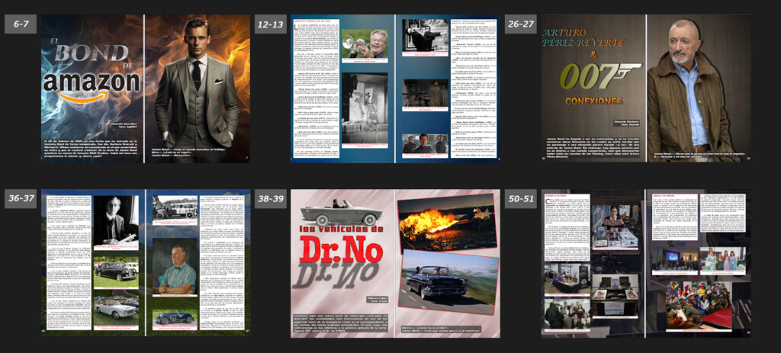The height and width of the screenshot is (353, 781).
Task: Select the "38-39" page label
Action: (x=271, y=199)
